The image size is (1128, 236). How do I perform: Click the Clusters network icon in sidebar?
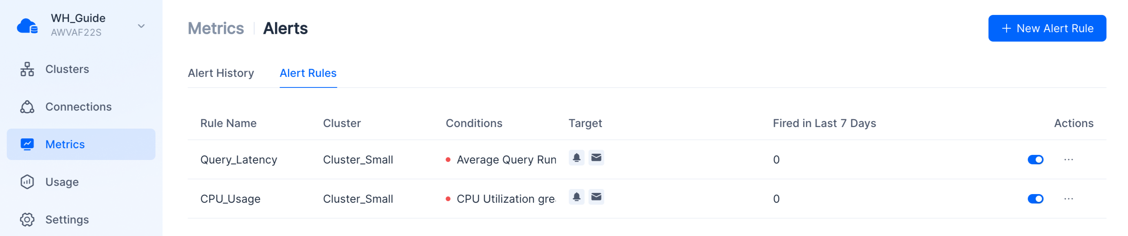click(x=27, y=69)
